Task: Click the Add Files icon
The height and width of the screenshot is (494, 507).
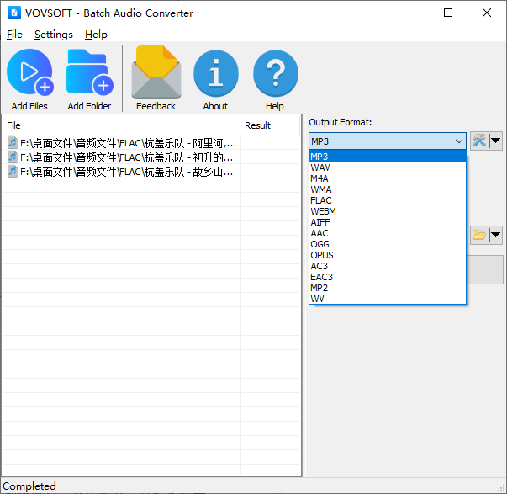Action: point(29,74)
